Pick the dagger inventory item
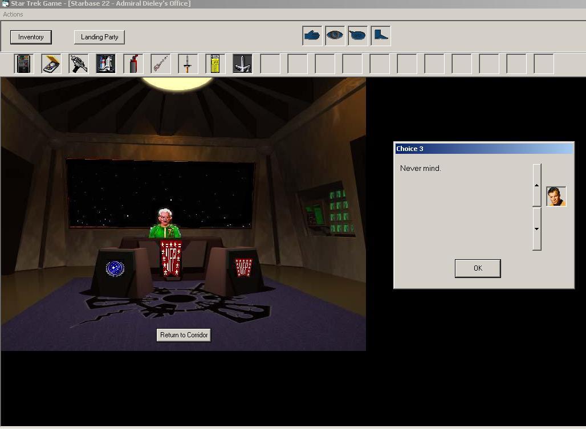This screenshot has width=586, height=429. [188, 64]
